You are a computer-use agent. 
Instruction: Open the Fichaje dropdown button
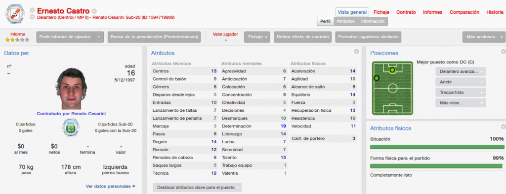(x=257, y=37)
